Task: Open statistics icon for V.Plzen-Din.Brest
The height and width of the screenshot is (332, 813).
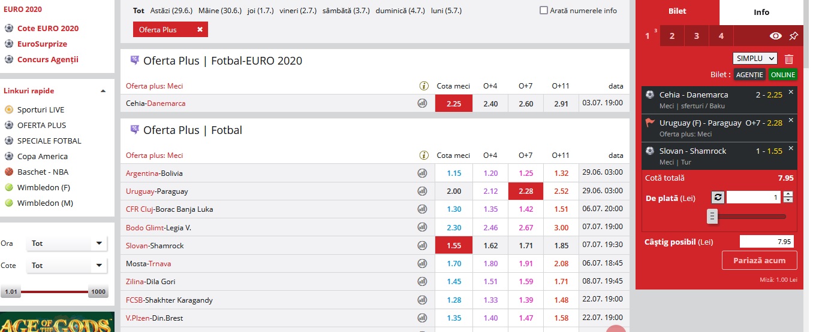Action: coord(423,318)
